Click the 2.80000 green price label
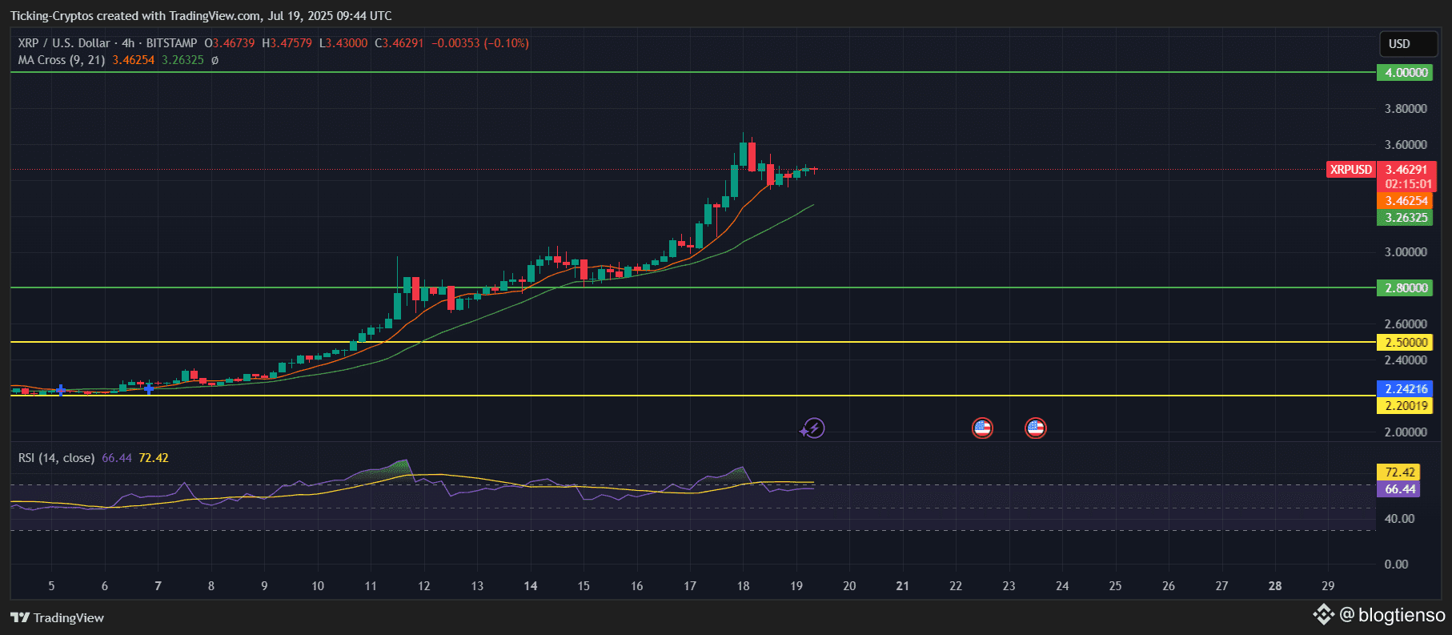 (x=1405, y=288)
